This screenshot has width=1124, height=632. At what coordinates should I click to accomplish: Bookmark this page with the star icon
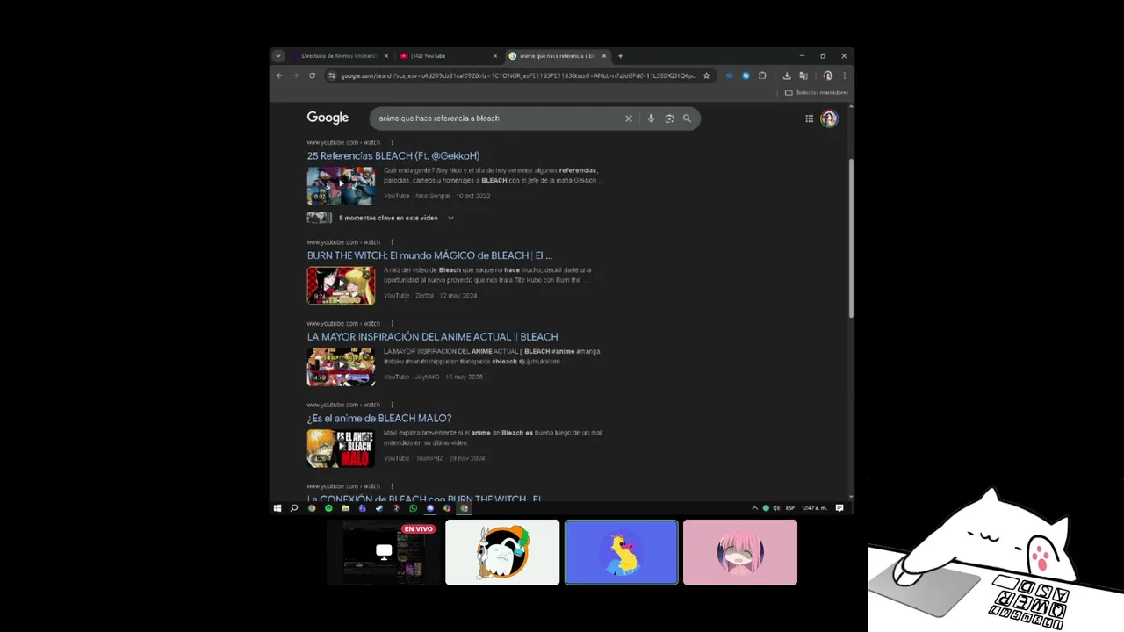(x=706, y=75)
